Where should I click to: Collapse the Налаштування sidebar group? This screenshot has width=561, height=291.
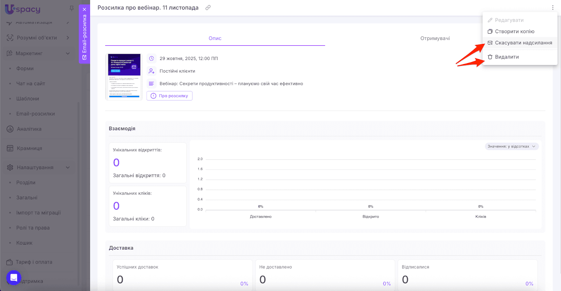pyautogui.click(x=68, y=167)
